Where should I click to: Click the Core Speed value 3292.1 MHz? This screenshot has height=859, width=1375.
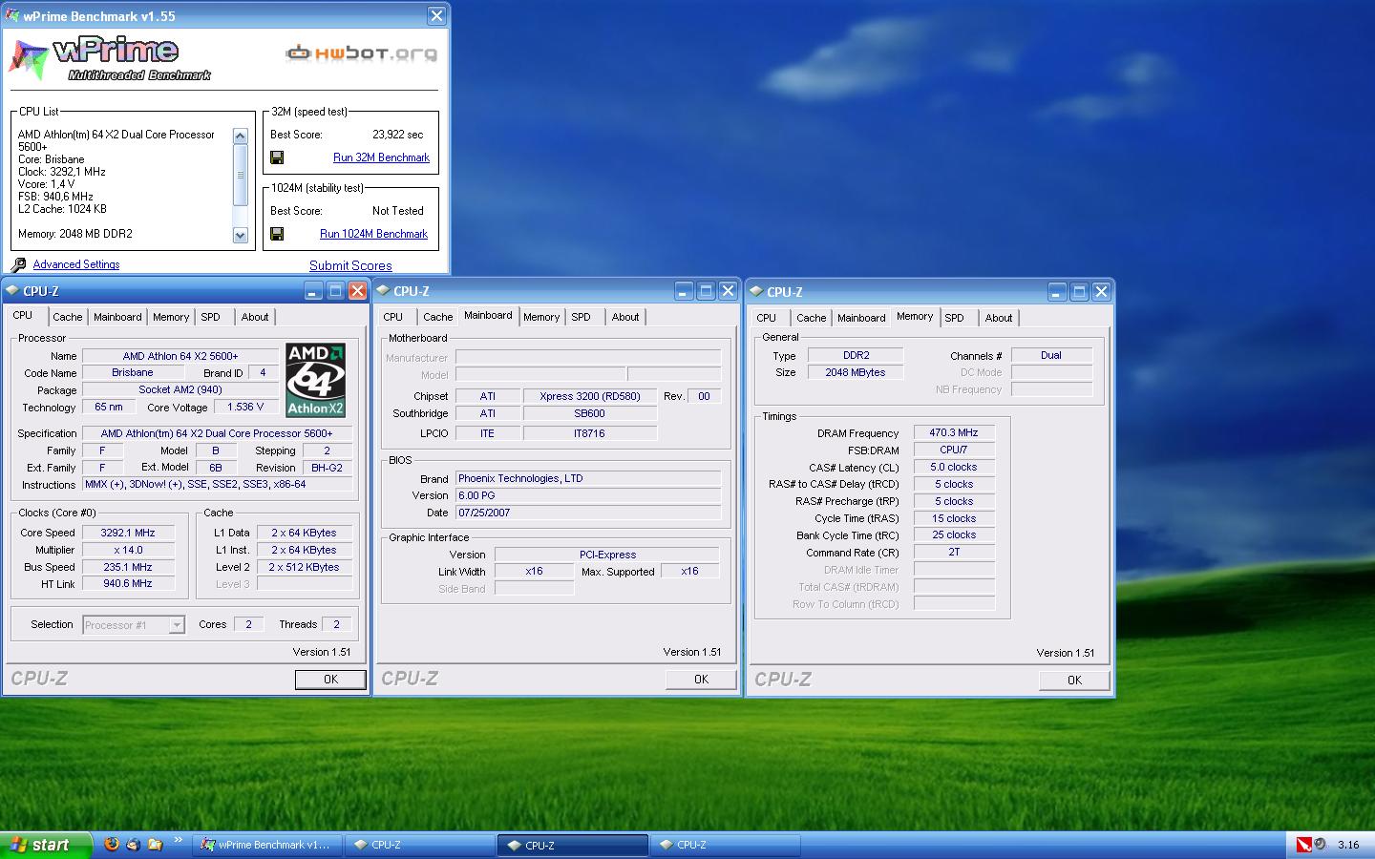tap(128, 533)
